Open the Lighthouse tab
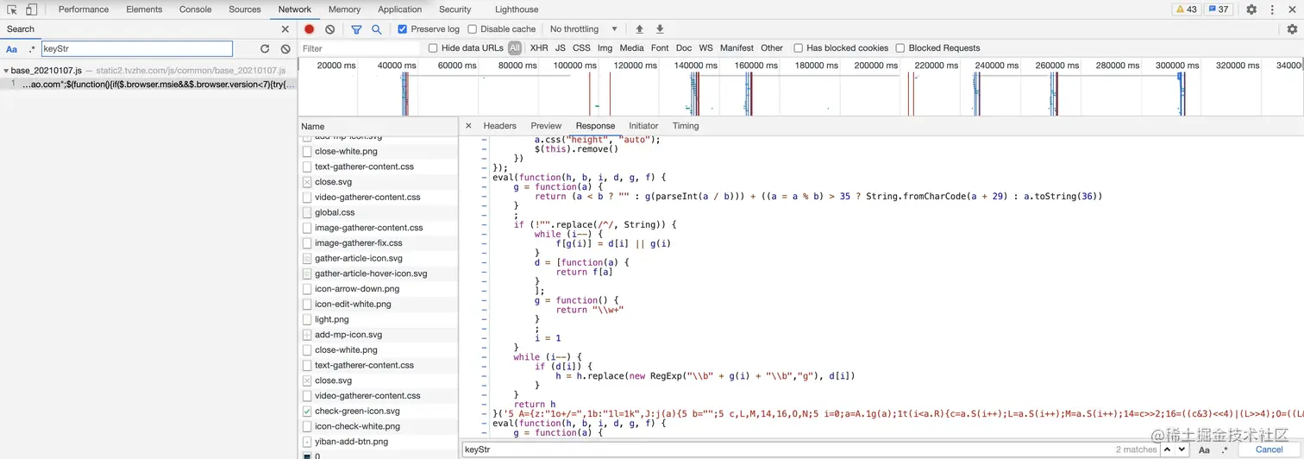The image size is (1304, 459). tap(517, 9)
